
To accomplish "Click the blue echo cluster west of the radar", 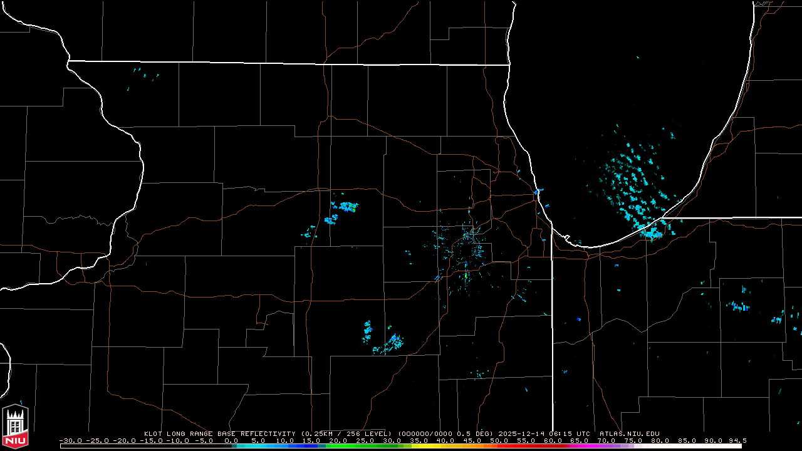I will pyautogui.click(x=345, y=206).
